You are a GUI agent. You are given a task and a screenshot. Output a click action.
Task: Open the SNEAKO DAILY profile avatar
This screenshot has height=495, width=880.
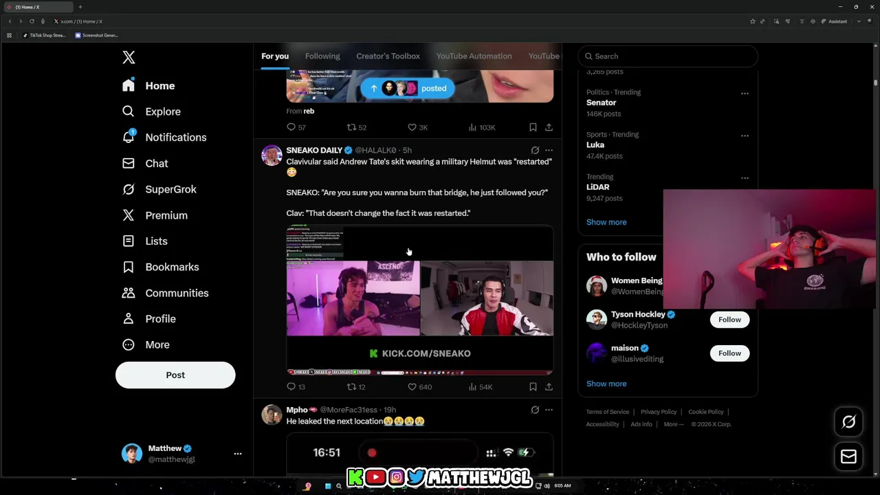tap(272, 155)
